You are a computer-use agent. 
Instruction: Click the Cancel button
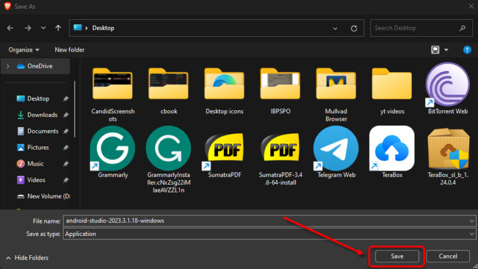click(448, 256)
